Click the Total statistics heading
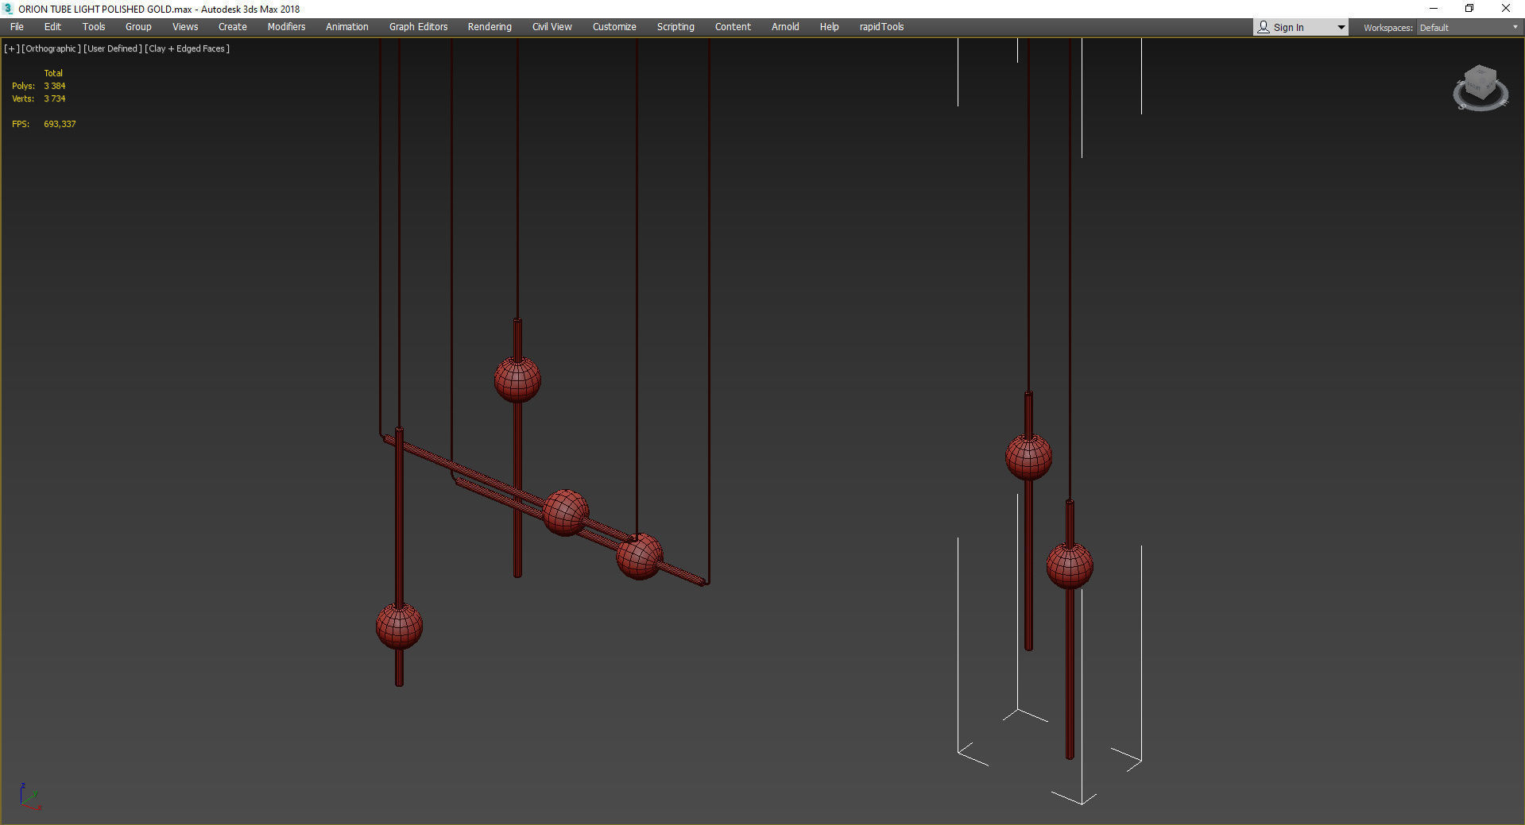 (53, 73)
